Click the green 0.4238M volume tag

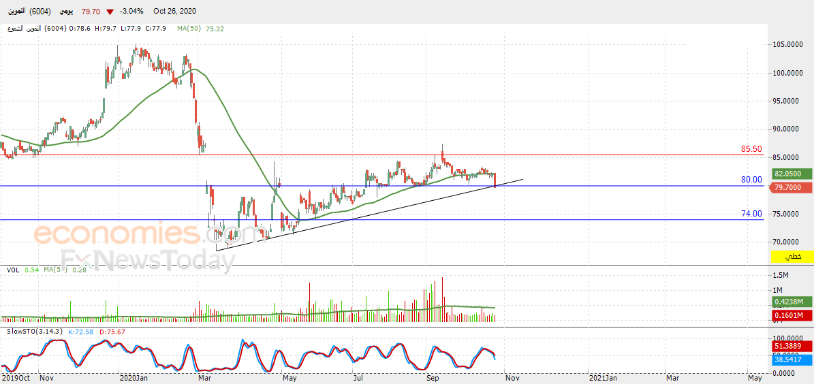click(x=792, y=302)
